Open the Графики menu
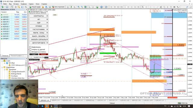The width and height of the screenshot is (193, 108). coord(24,4)
